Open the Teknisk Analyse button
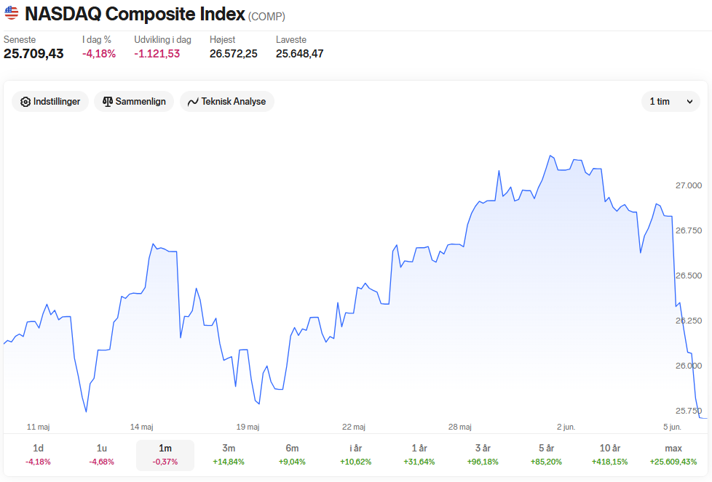The height and width of the screenshot is (482, 712). [227, 102]
